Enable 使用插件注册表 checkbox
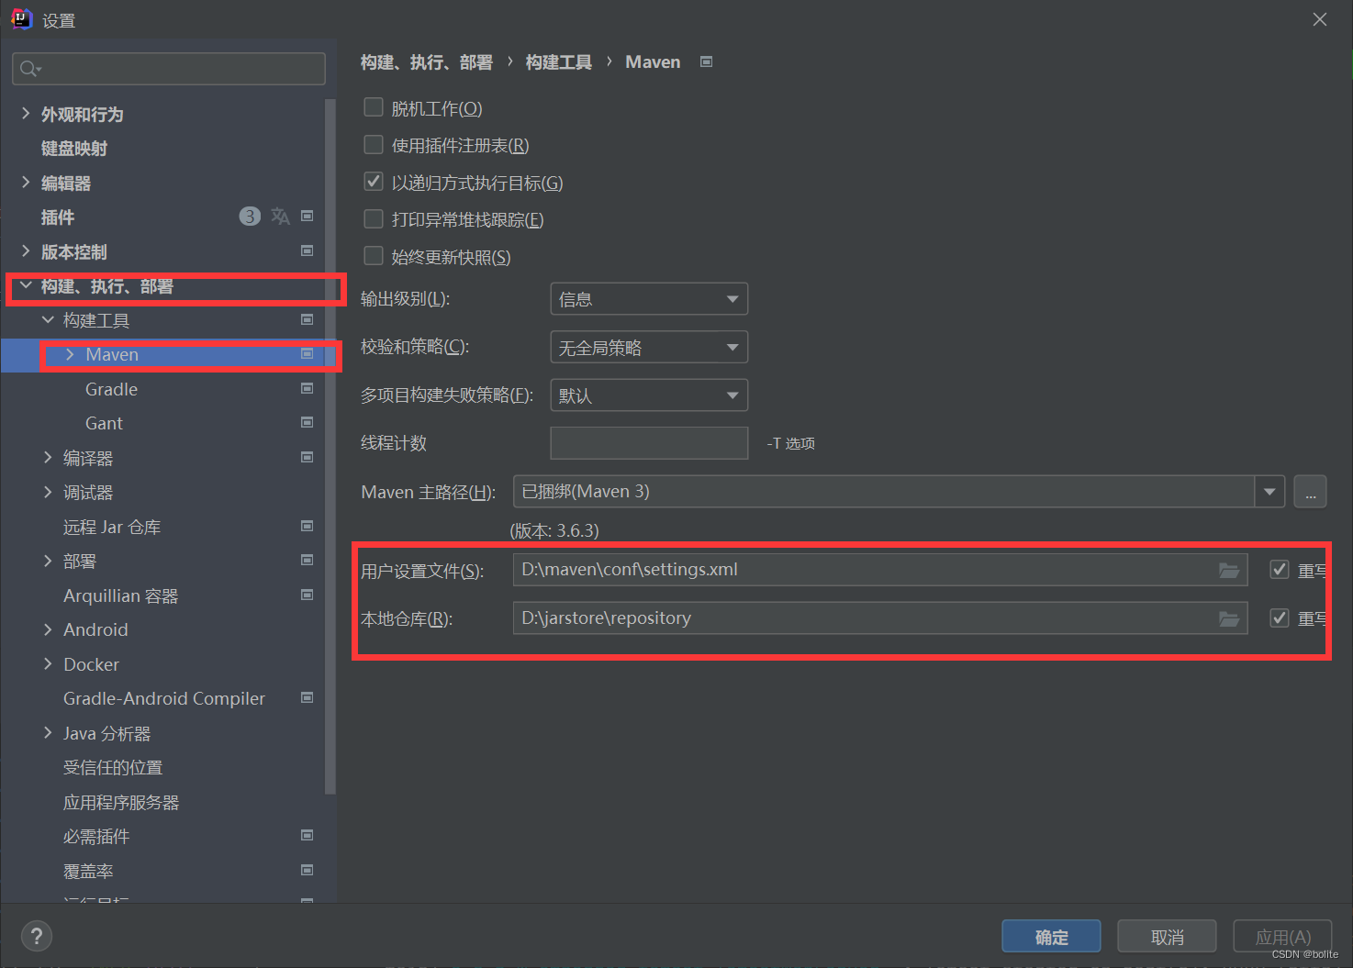 pyautogui.click(x=374, y=144)
